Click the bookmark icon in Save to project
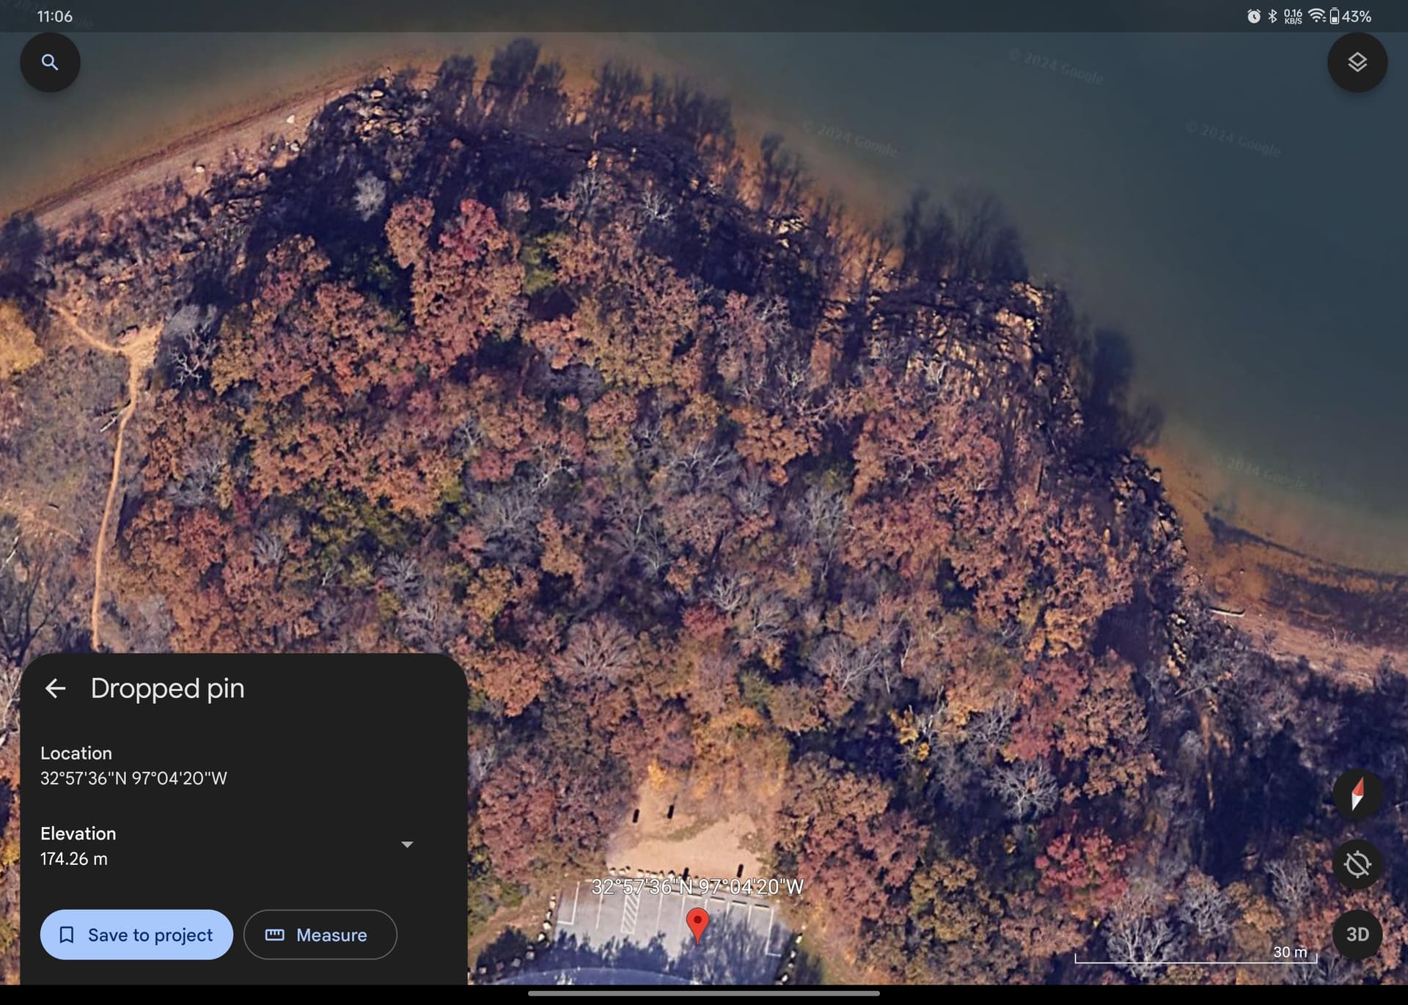This screenshot has width=1408, height=1005. [x=67, y=935]
